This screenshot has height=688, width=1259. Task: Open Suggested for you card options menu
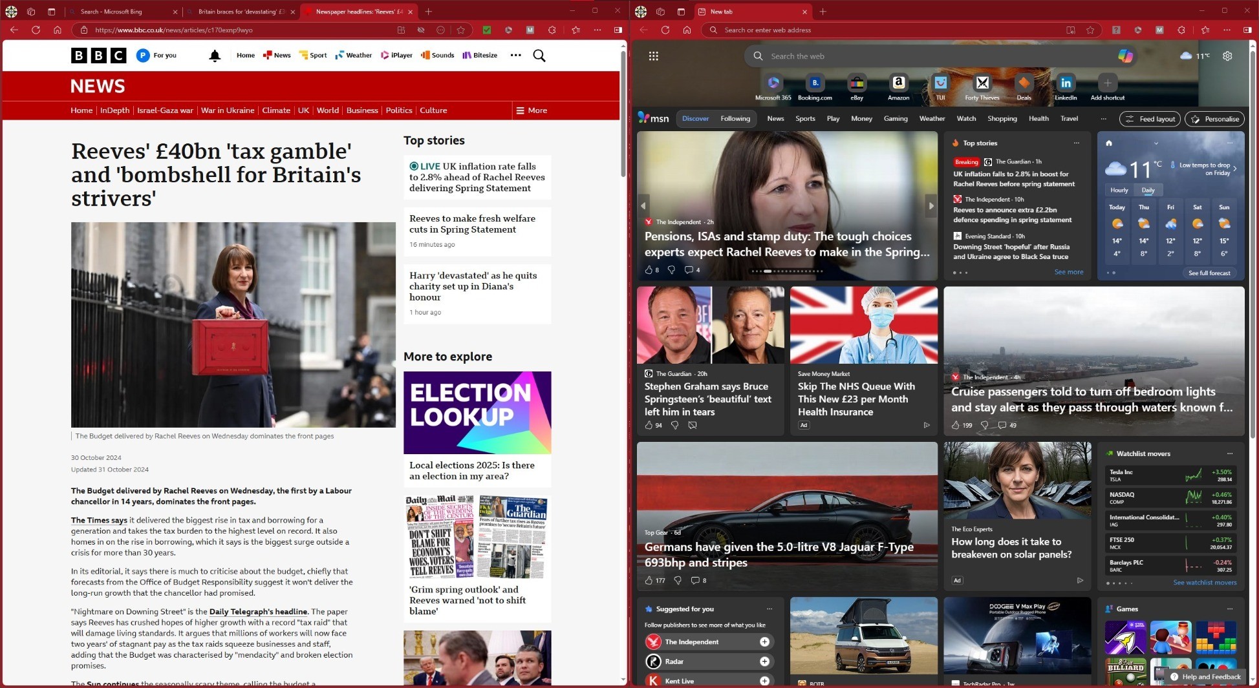point(769,609)
